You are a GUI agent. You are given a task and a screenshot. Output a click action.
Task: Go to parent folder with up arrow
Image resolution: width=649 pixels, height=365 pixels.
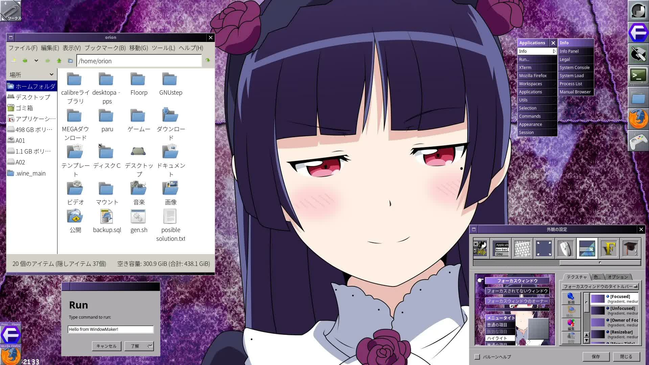(x=59, y=61)
